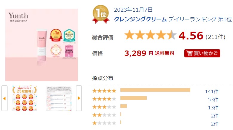The image size is (233, 130).
Task: Open the 13件 three-star reviews link
Action: (x=213, y=107)
